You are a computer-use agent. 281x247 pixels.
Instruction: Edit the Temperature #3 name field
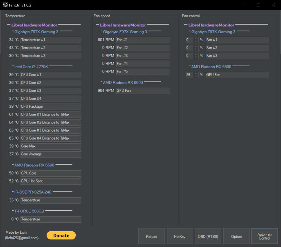click(x=51, y=56)
